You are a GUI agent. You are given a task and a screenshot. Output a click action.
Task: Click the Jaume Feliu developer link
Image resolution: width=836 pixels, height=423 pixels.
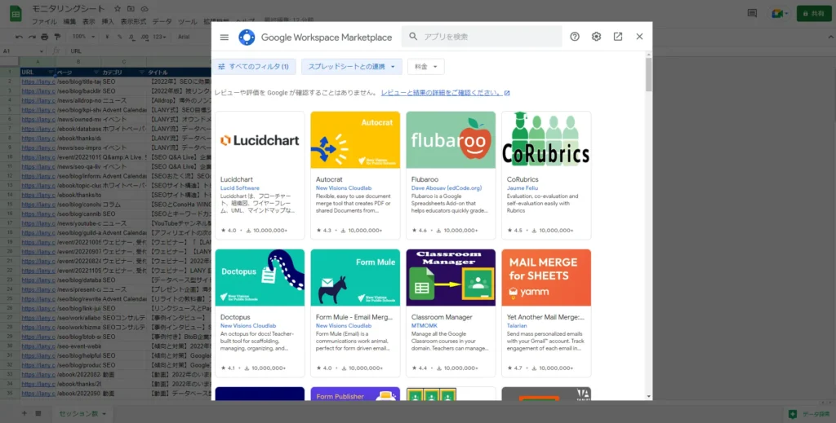(x=522, y=187)
